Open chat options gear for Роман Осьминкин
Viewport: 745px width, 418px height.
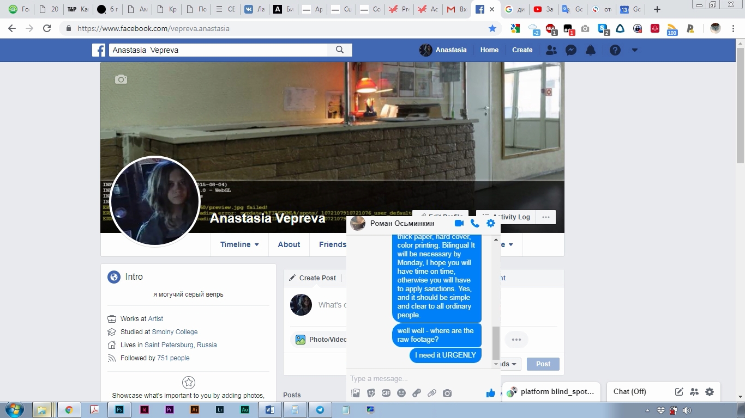point(491,223)
